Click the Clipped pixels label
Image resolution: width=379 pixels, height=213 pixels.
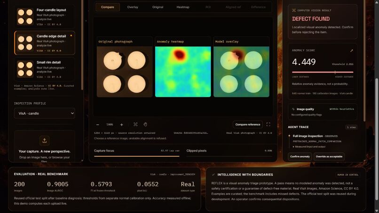point(197,151)
